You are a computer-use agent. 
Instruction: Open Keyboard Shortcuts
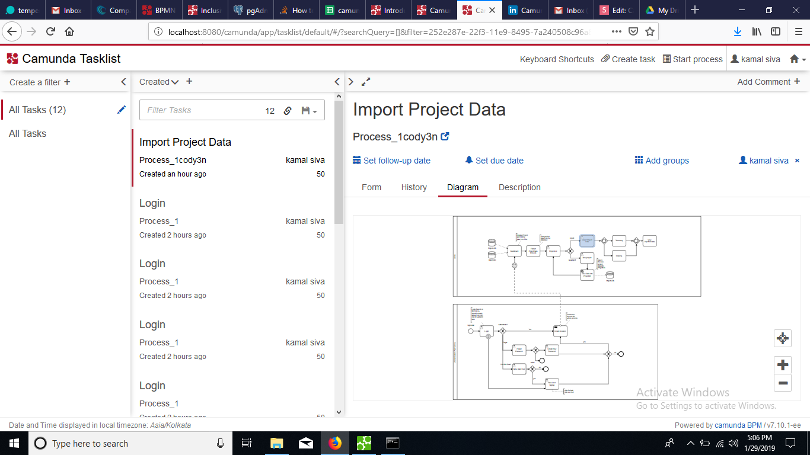[x=557, y=59]
